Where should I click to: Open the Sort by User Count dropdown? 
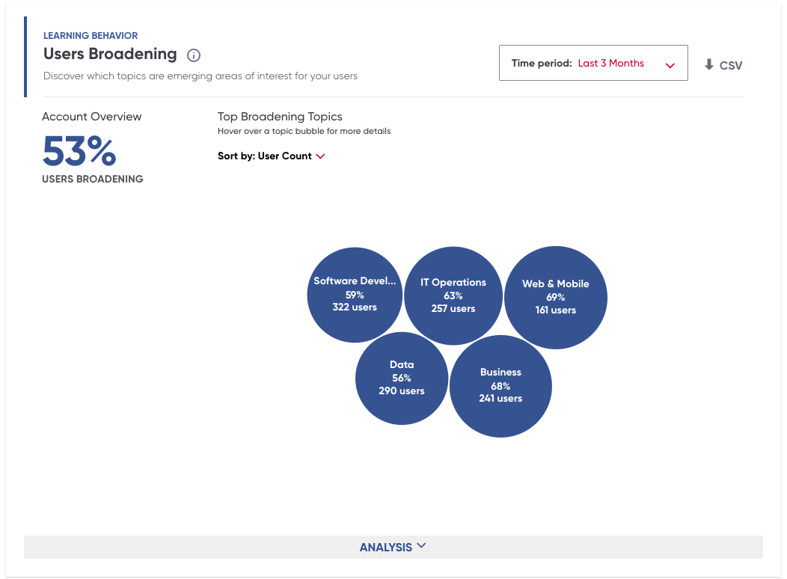[x=271, y=156]
